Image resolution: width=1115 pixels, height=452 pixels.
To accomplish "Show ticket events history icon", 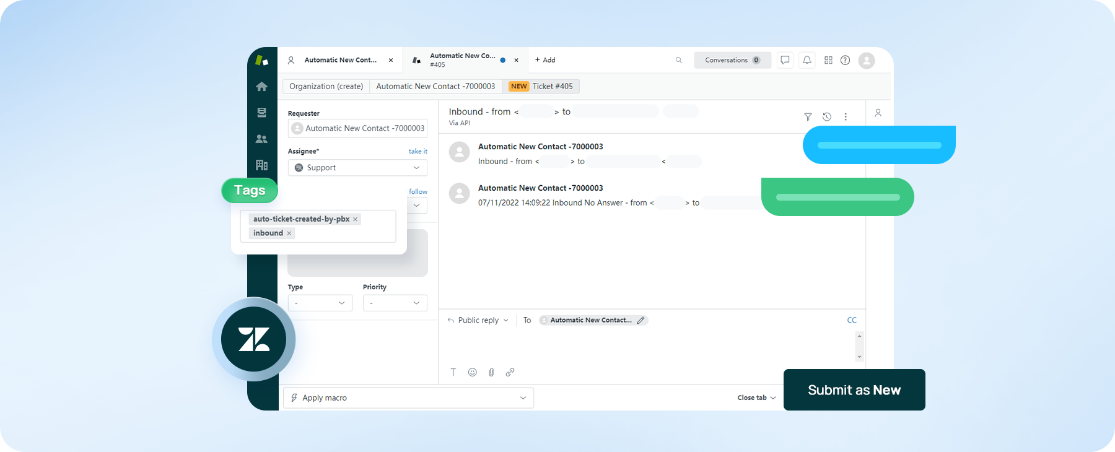I will click(826, 117).
